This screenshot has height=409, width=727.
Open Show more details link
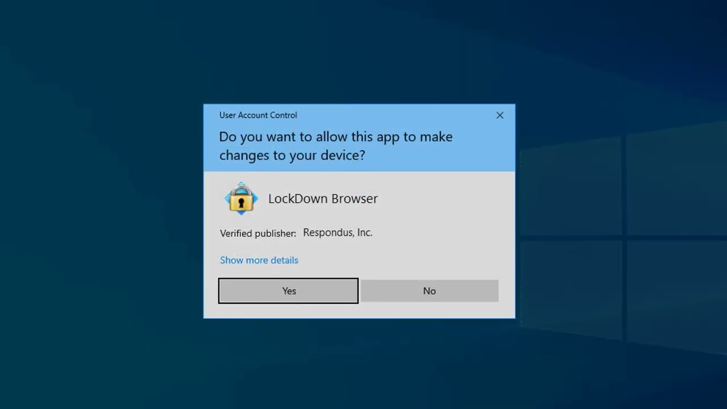[x=259, y=260]
